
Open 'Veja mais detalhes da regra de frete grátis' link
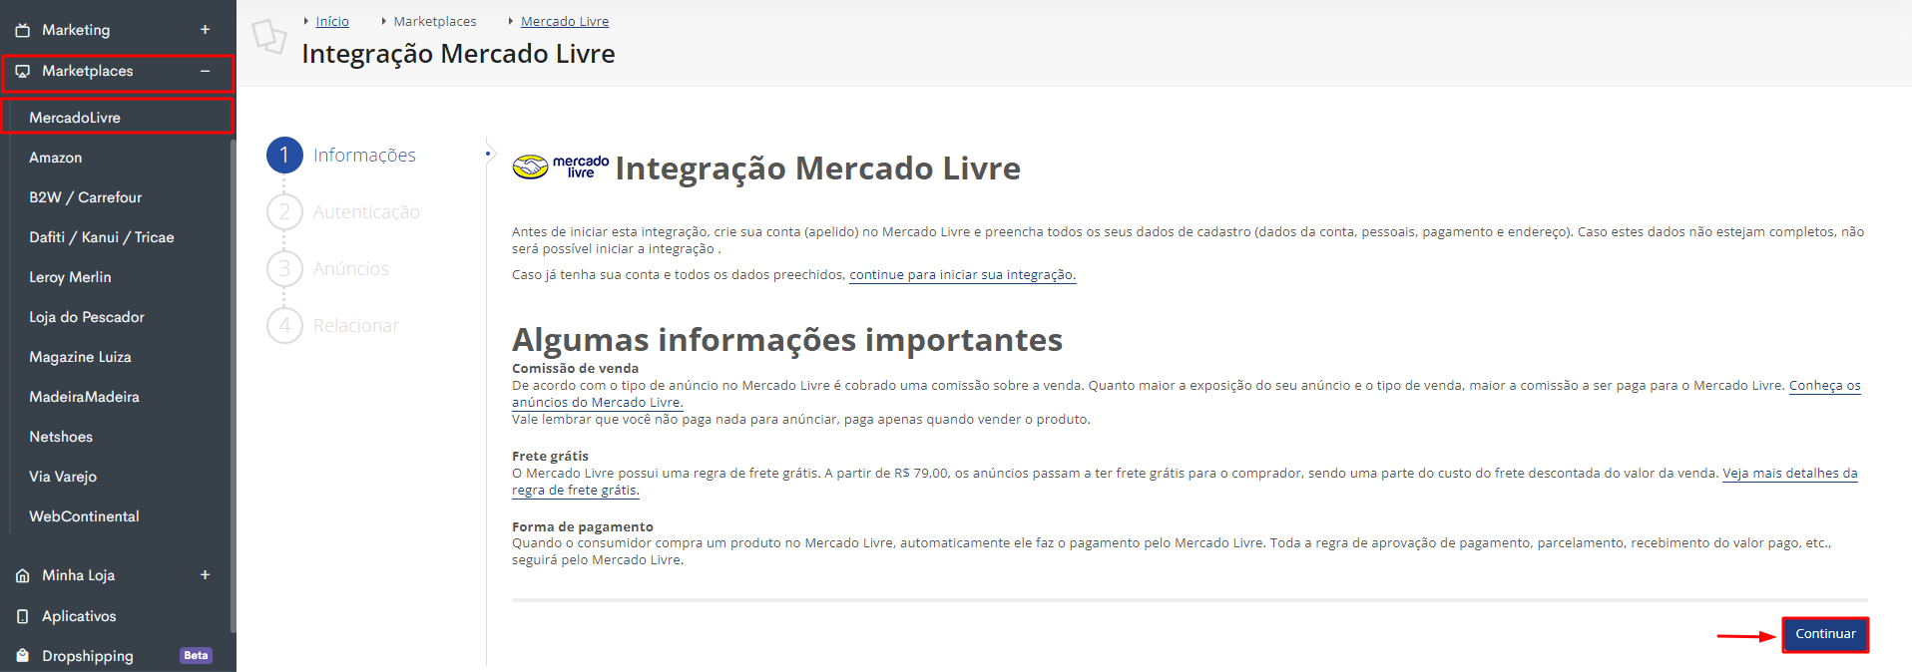(x=1790, y=474)
